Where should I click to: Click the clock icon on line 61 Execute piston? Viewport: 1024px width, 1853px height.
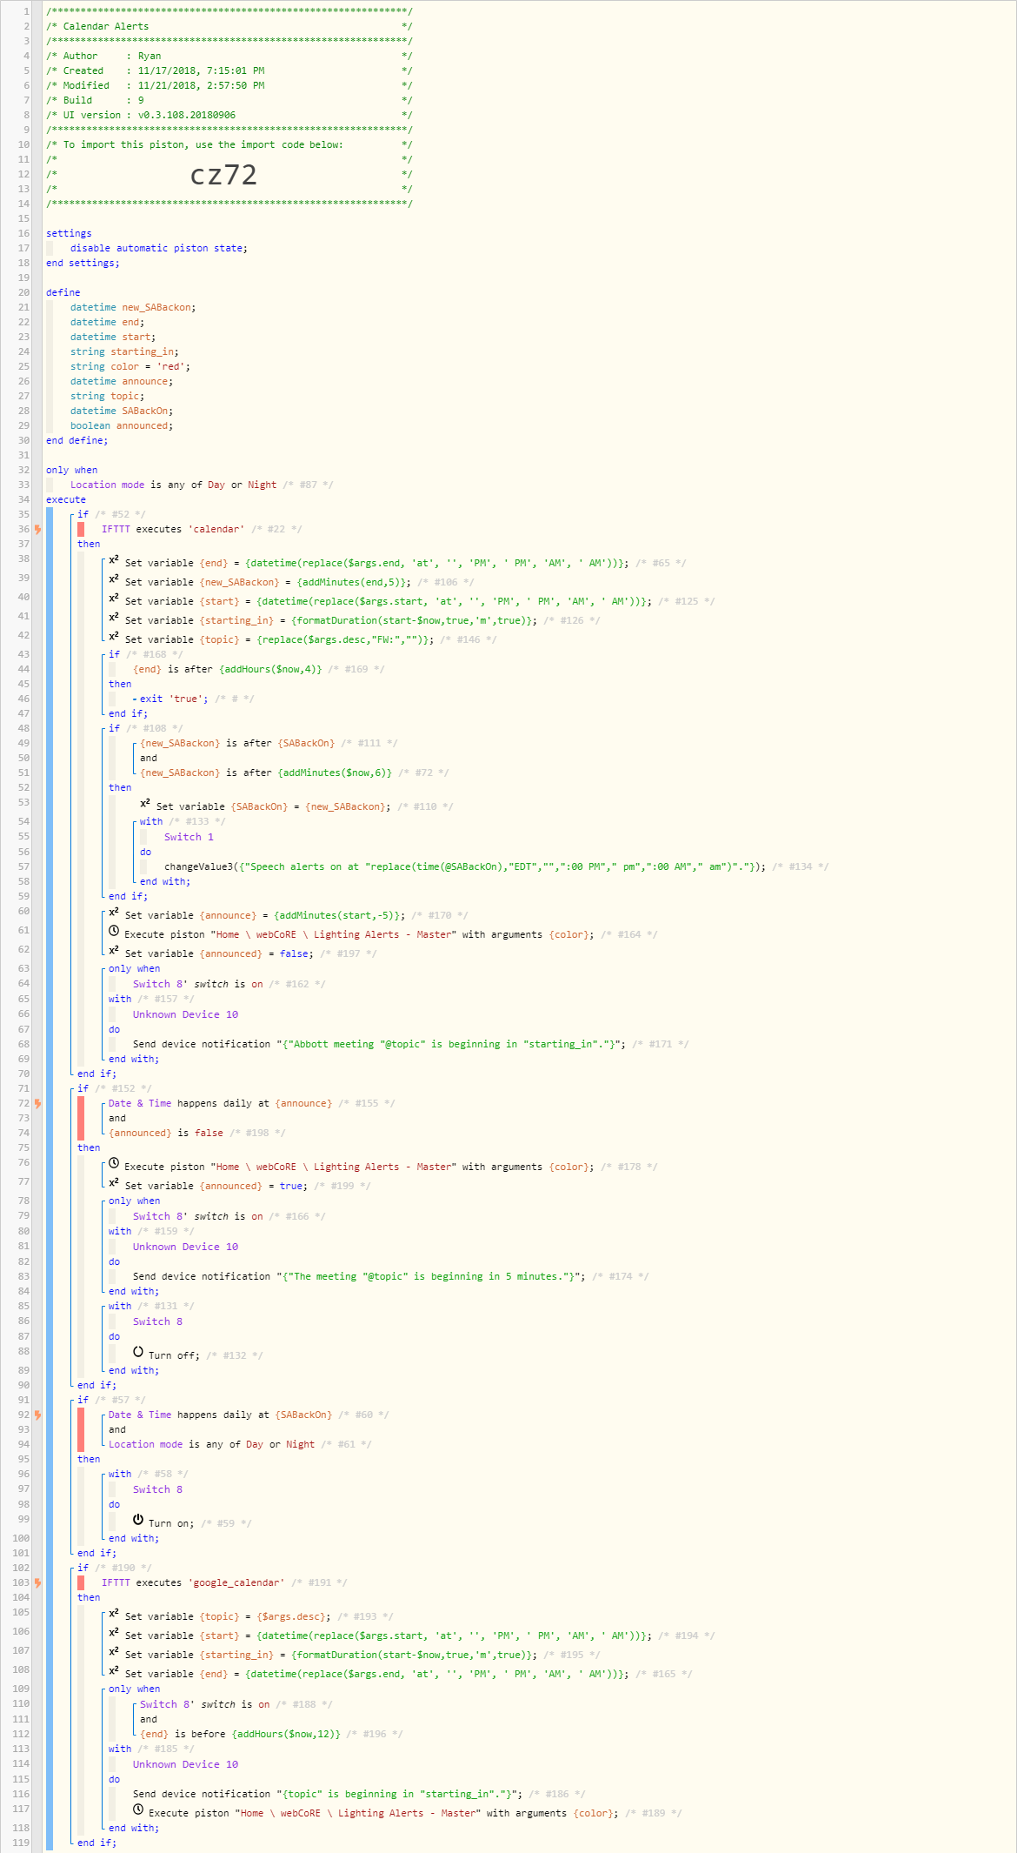point(114,931)
